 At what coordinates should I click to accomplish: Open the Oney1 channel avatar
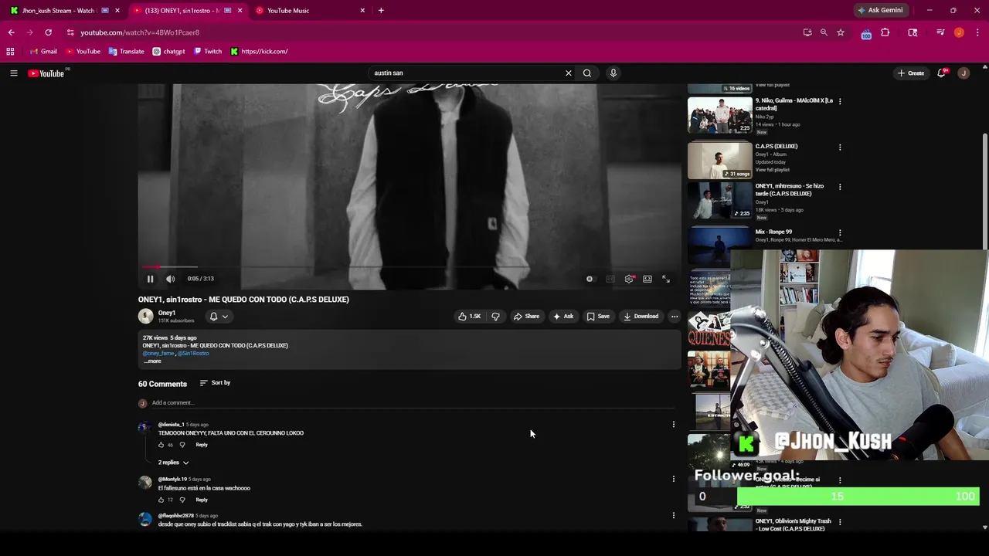click(x=145, y=316)
